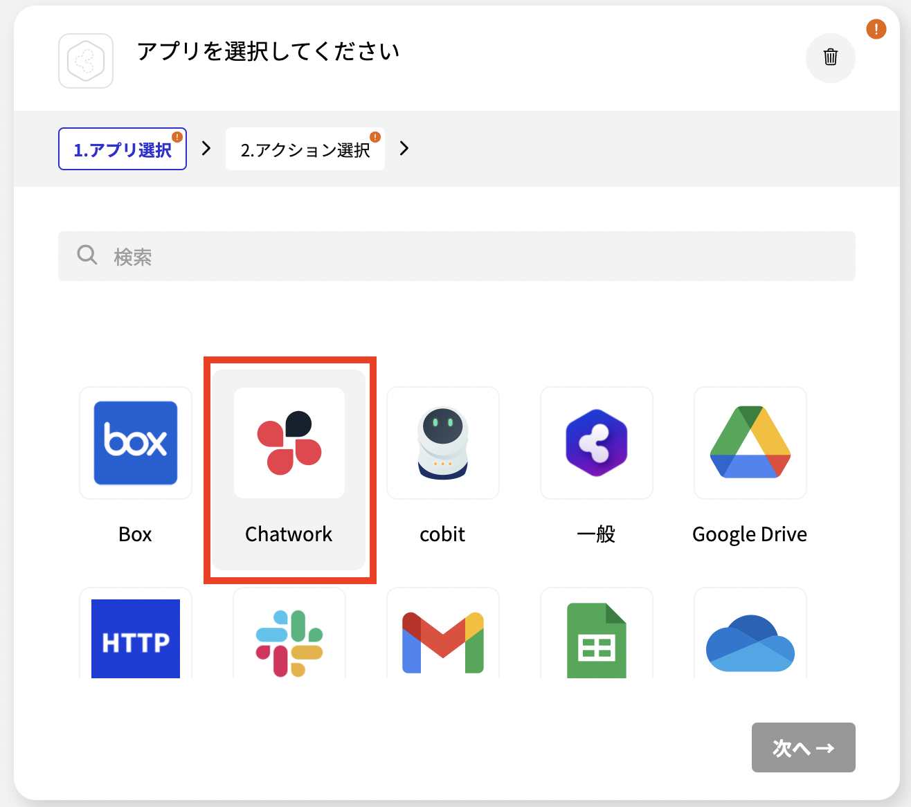Select the Google Sheets icon

click(x=597, y=641)
